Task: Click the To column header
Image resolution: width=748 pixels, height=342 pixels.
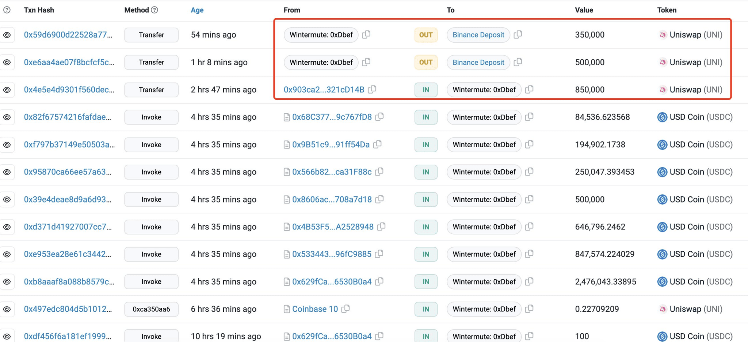Action: coord(450,10)
